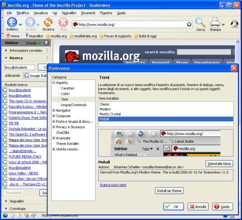The width and height of the screenshot is (242, 220).
Task: Expand the Composer category tree node
Action: [x=54, y=116]
